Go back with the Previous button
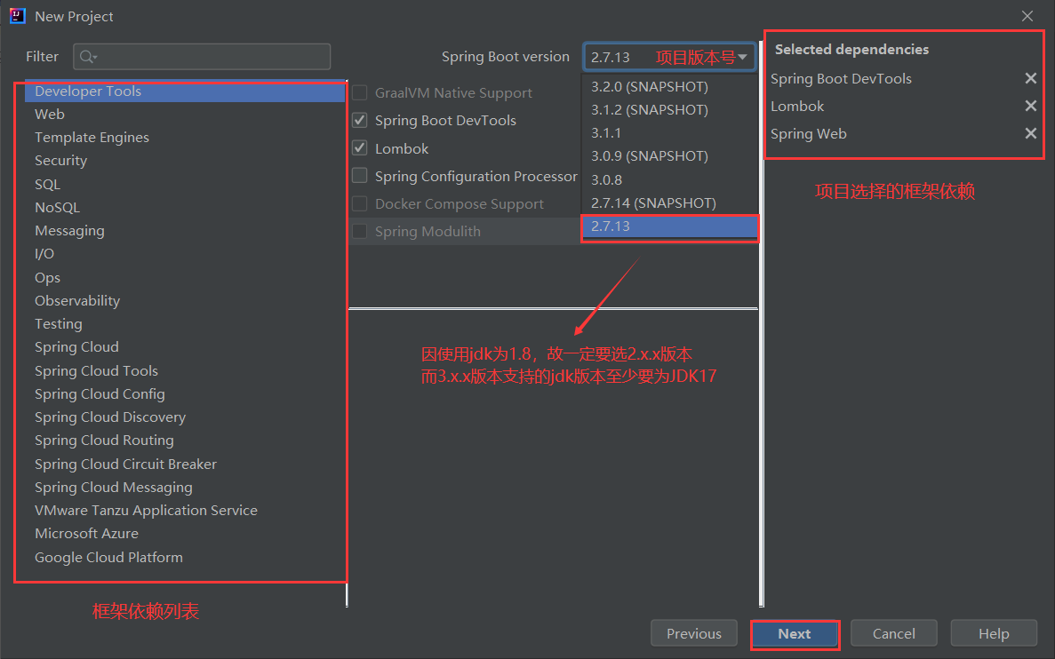This screenshot has width=1055, height=659. click(x=693, y=633)
